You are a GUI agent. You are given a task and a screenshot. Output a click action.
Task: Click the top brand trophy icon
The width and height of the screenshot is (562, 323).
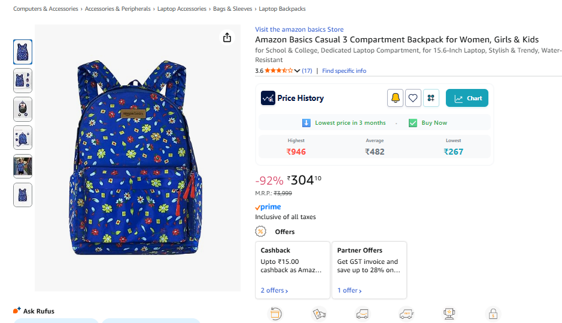point(448,313)
